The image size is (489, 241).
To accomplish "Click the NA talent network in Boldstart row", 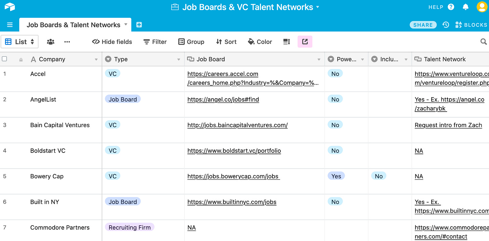I will 419,150.
